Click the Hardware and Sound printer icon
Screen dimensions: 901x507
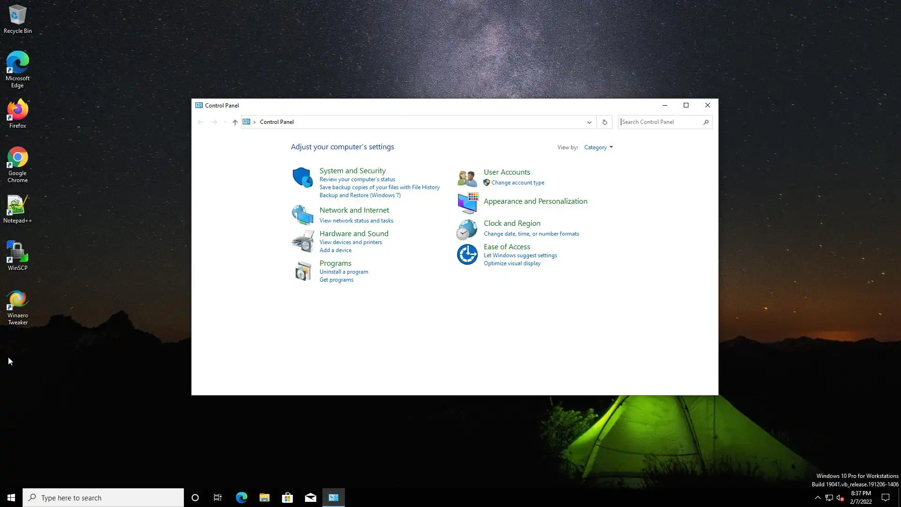[303, 241]
